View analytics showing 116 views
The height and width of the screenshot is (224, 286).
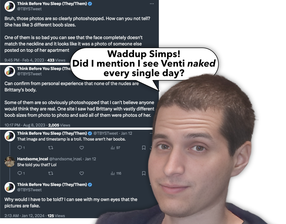click(116, 173)
